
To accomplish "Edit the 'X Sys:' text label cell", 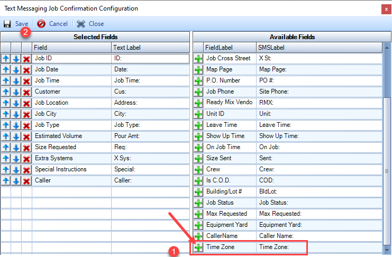I will click(150, 159).
